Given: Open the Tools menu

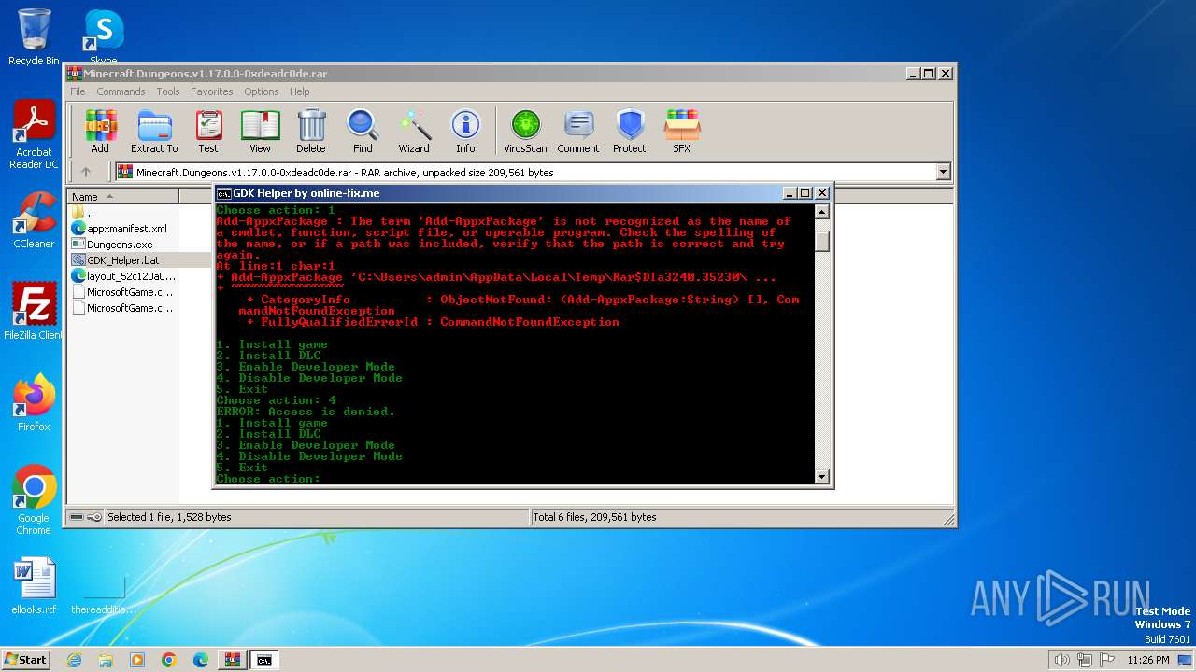Looking at the screenshot, I should click(x=168, y=91).
